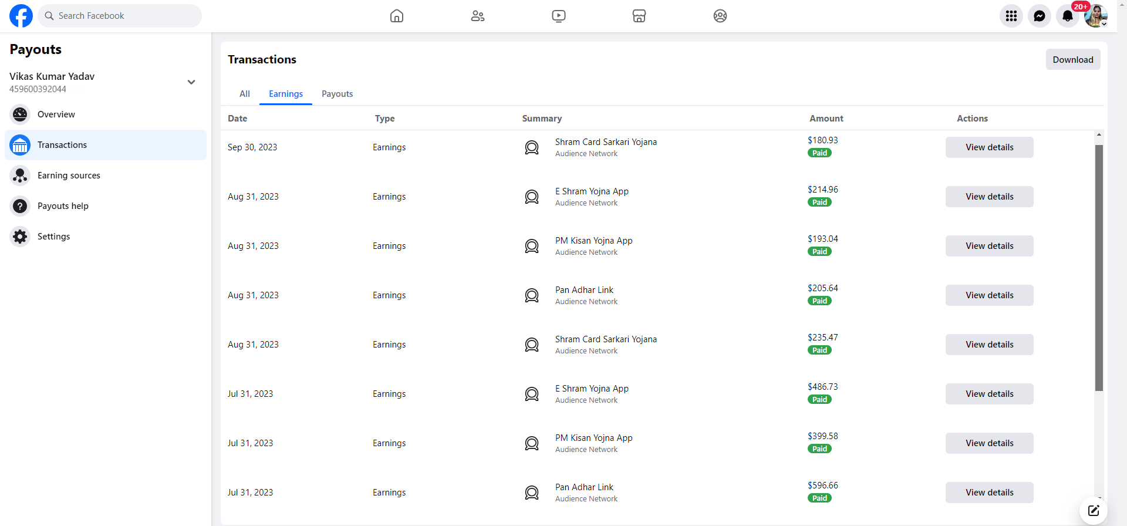Screen dimensions: 1127x526
Task: Click the Amount column header
Action: click(x=826, y=119)
